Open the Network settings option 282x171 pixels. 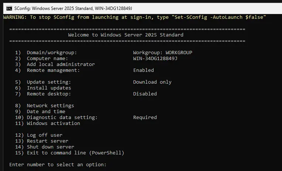(50, 105)
